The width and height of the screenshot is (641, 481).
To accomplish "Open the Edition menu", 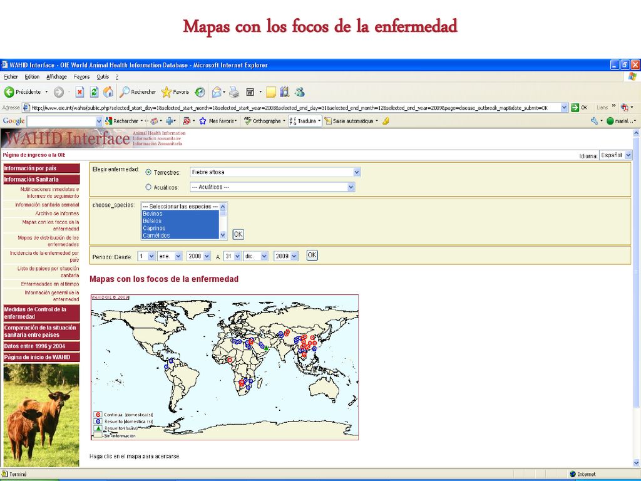I will coord(32,77).
